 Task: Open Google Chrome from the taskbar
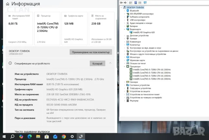coord(64,136)
